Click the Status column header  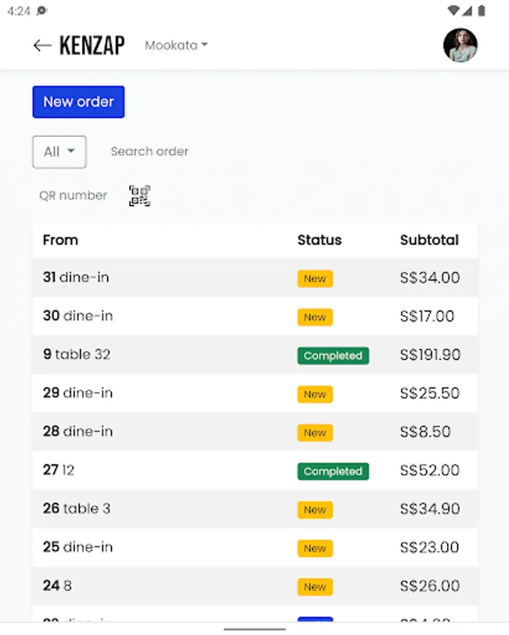coord(319,240)
